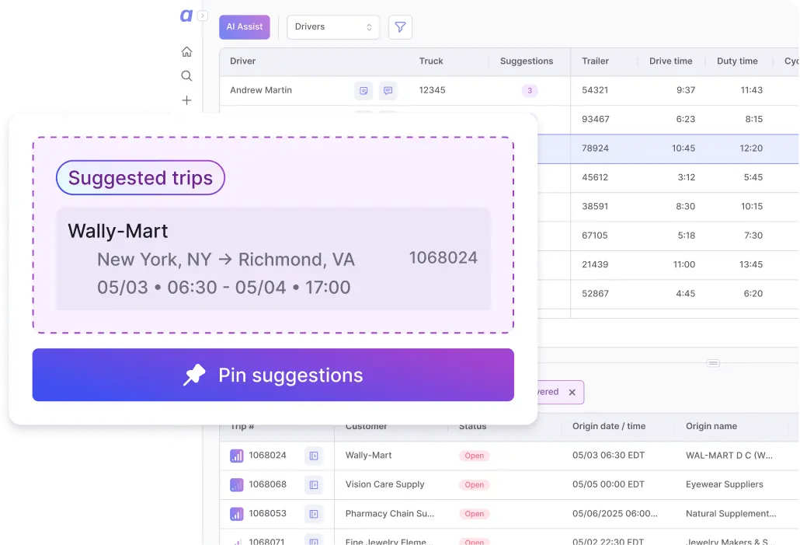The image size is (800, 545).
Task: Select the Wally-Mart suggested trip card
Action: [273, 258]
